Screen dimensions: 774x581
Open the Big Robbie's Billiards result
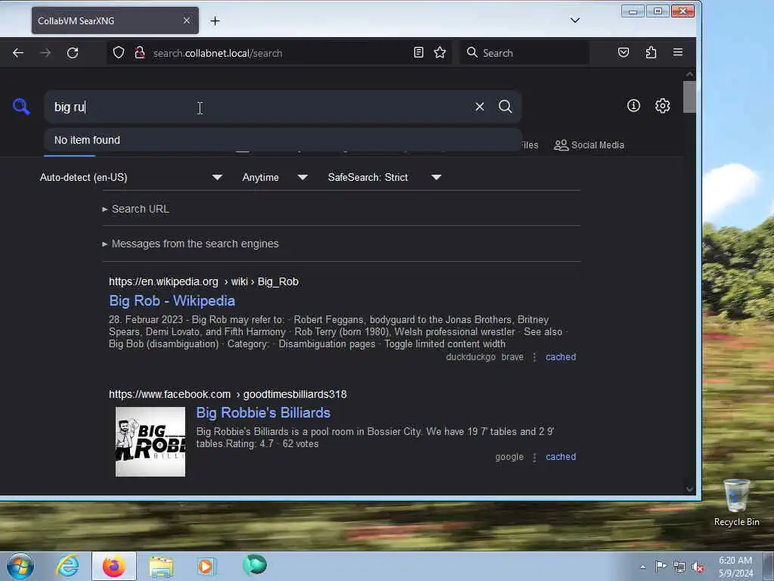263,412
